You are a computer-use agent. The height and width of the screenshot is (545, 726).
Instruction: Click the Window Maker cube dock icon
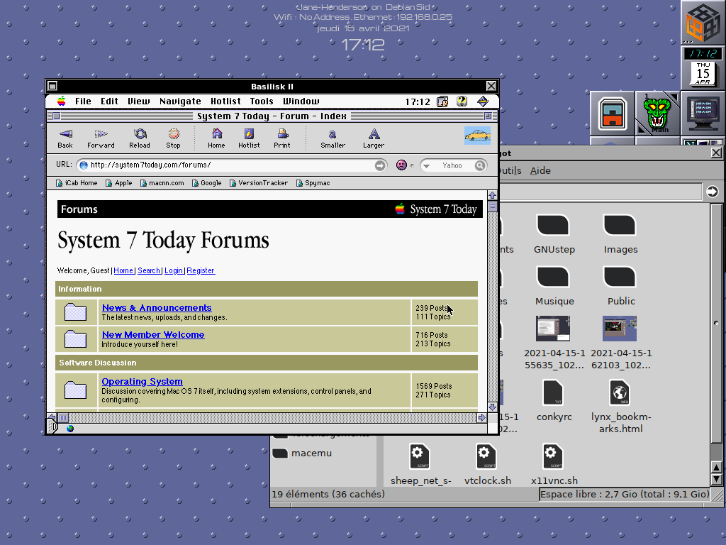point(703,21)
